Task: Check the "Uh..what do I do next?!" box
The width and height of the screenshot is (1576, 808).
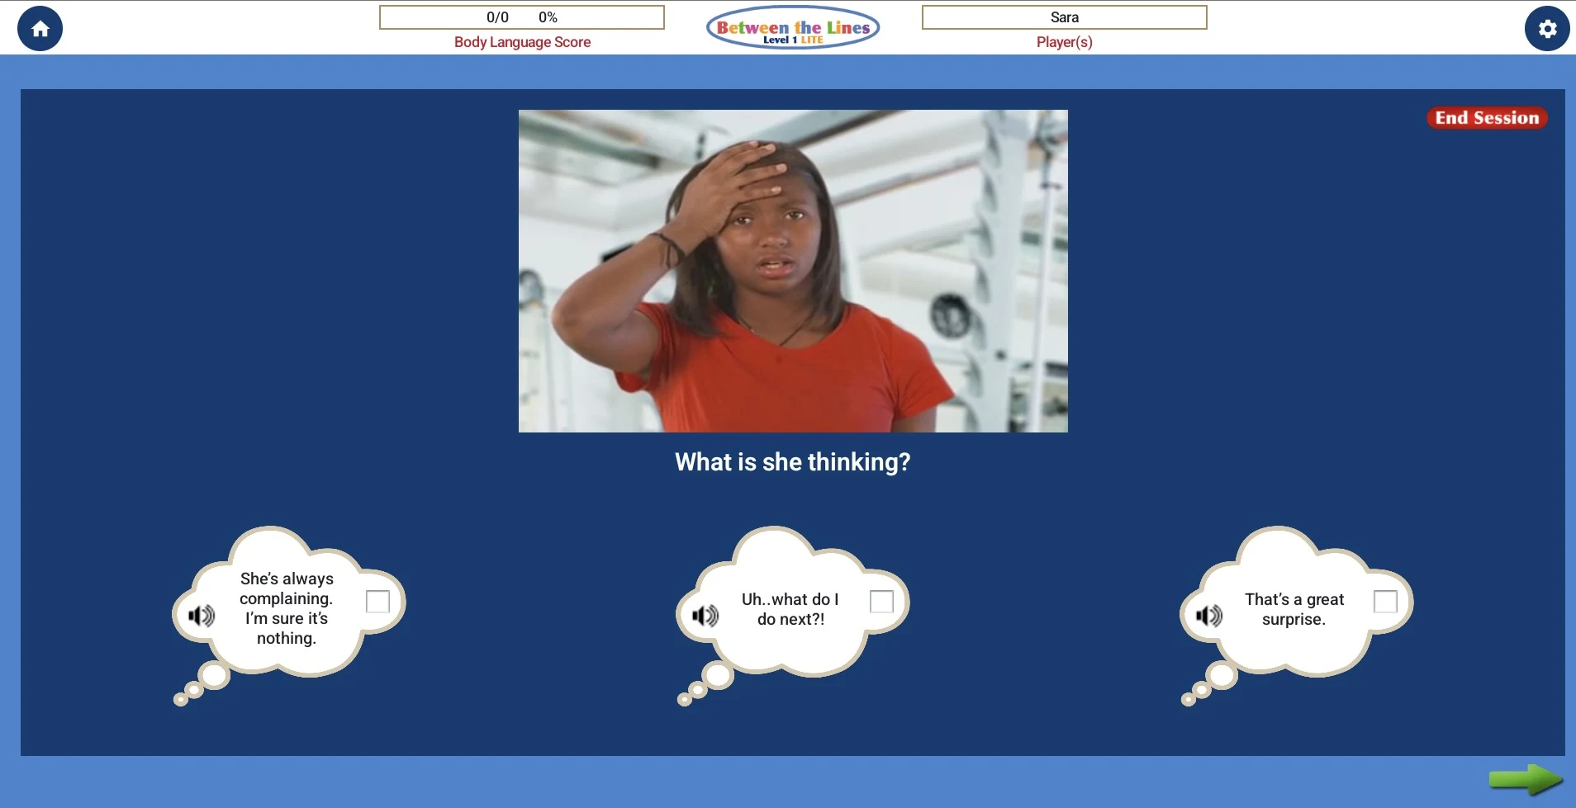Action: [x=881, y=602]
